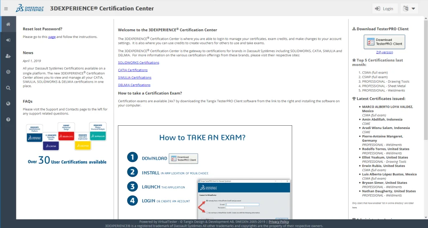
Task: Click the red SOLIDWORKS Expert badge
Action: point(66,132)
